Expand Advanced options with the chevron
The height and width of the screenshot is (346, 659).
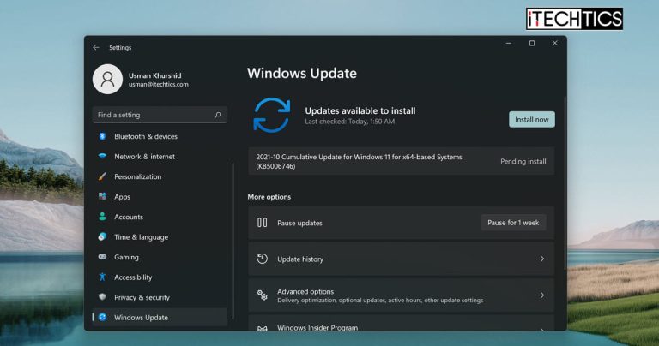[x=541, y=295]
